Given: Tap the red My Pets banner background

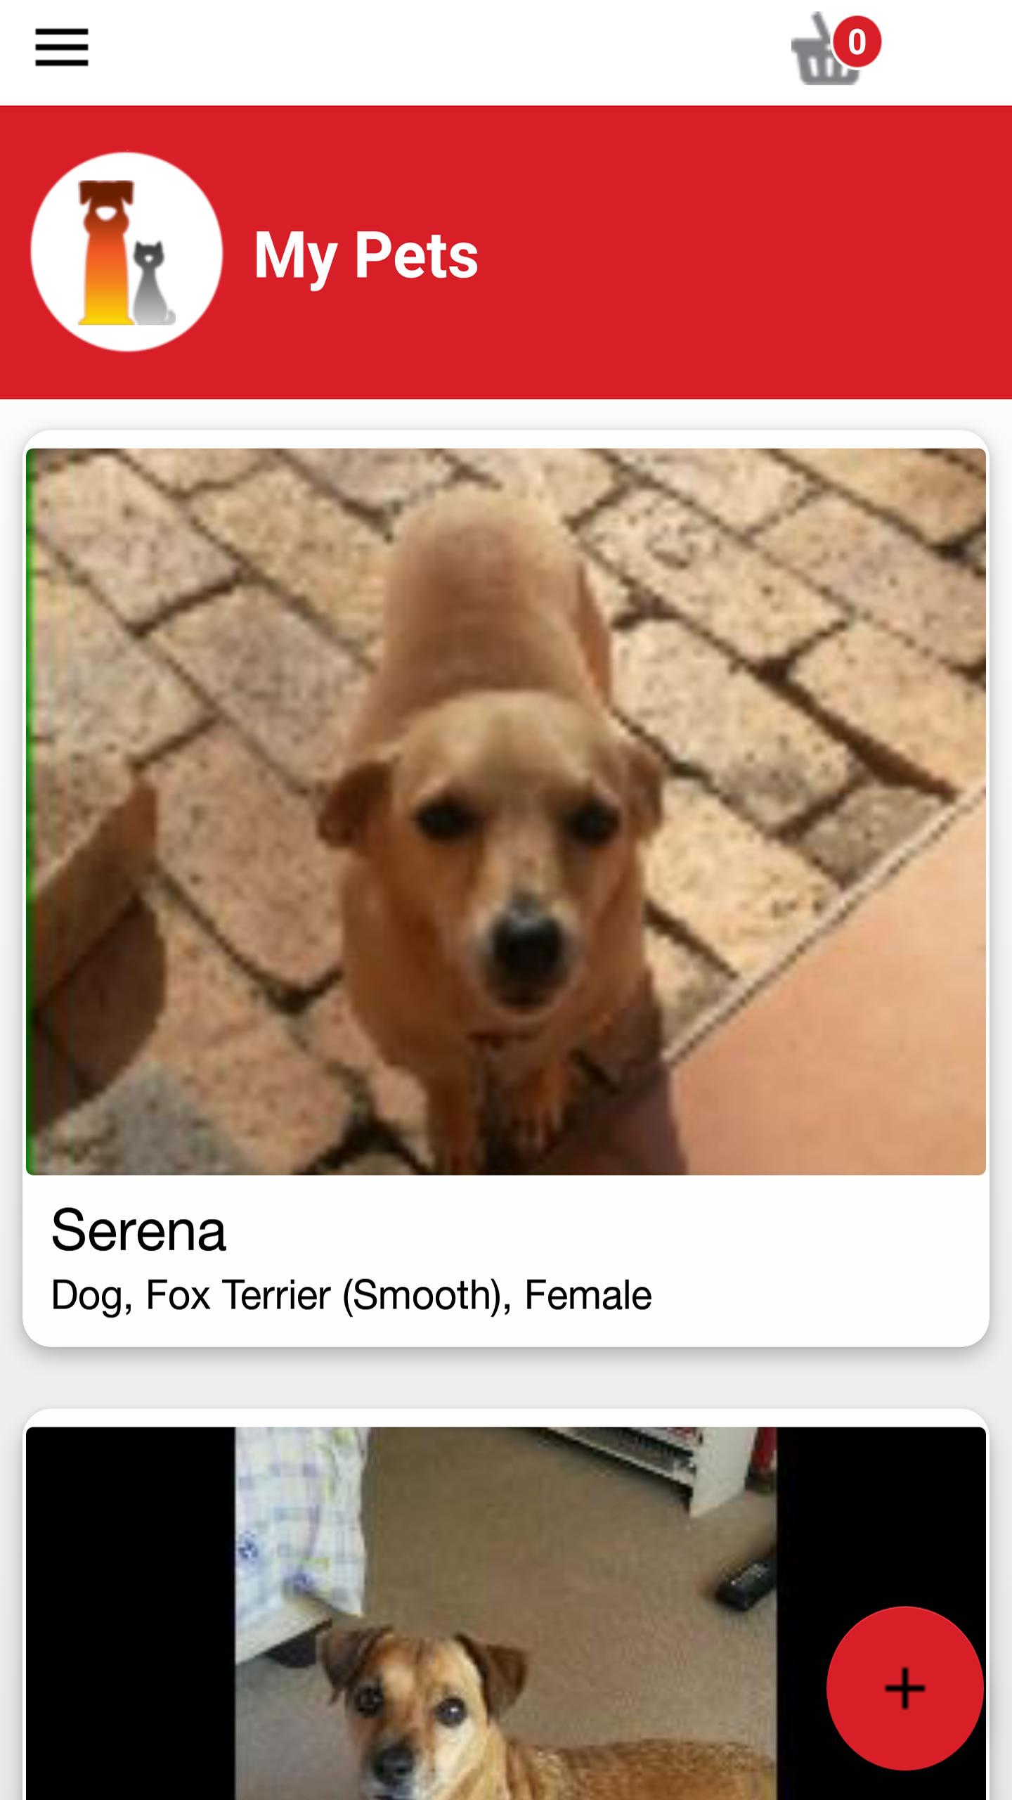Looking at the screenshot, I should (703, 253).
